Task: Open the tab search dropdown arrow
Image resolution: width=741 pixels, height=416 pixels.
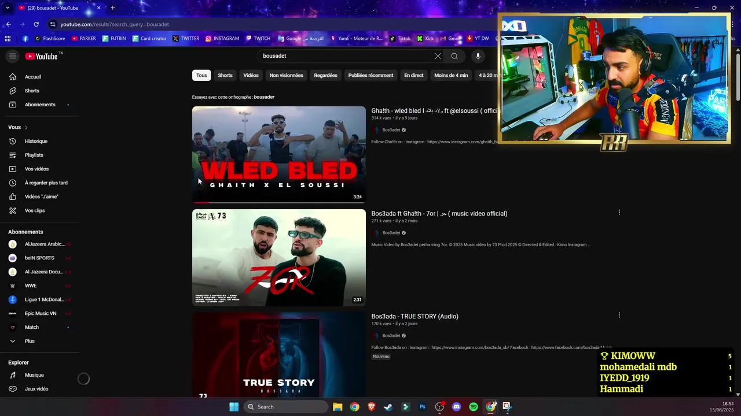Action: [8, 8]
